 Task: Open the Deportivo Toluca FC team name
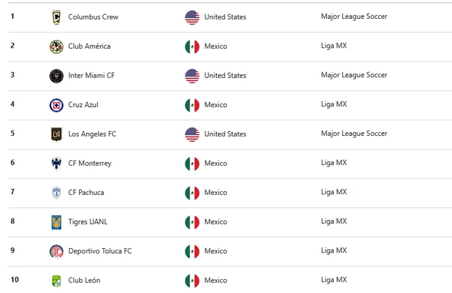coord(100,251)
